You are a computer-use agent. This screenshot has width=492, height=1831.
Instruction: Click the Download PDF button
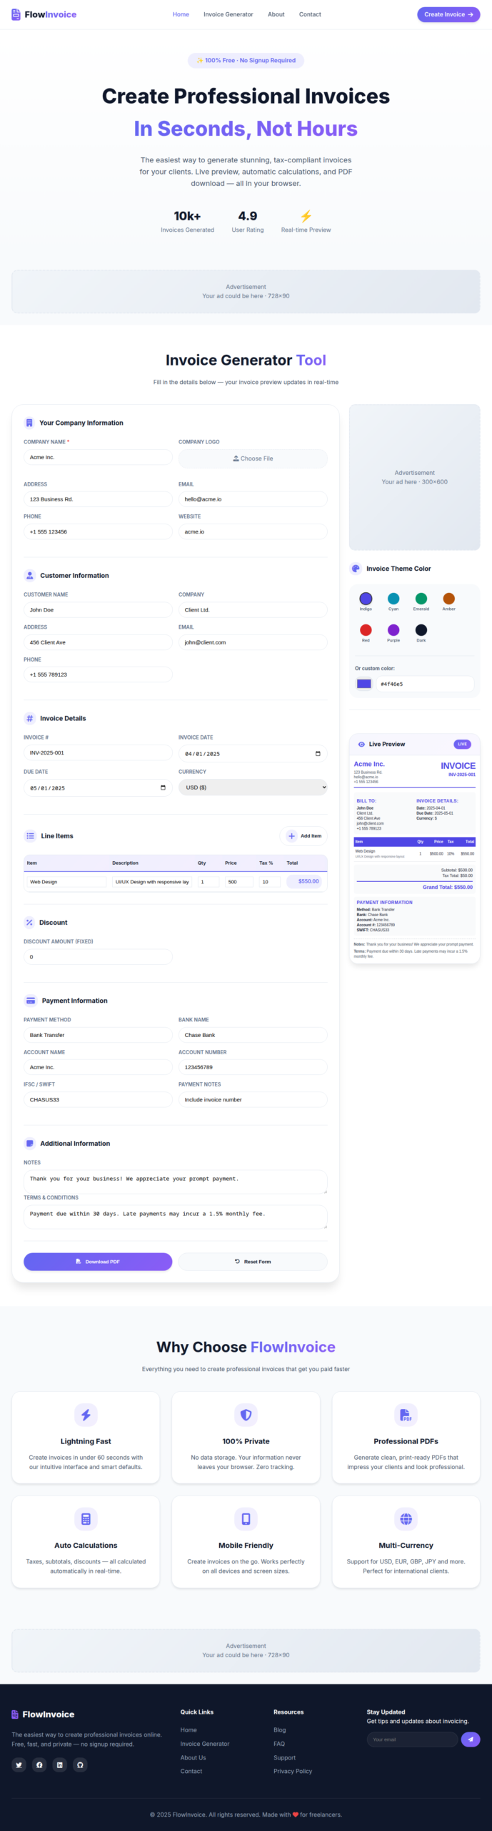[98, 1261]
